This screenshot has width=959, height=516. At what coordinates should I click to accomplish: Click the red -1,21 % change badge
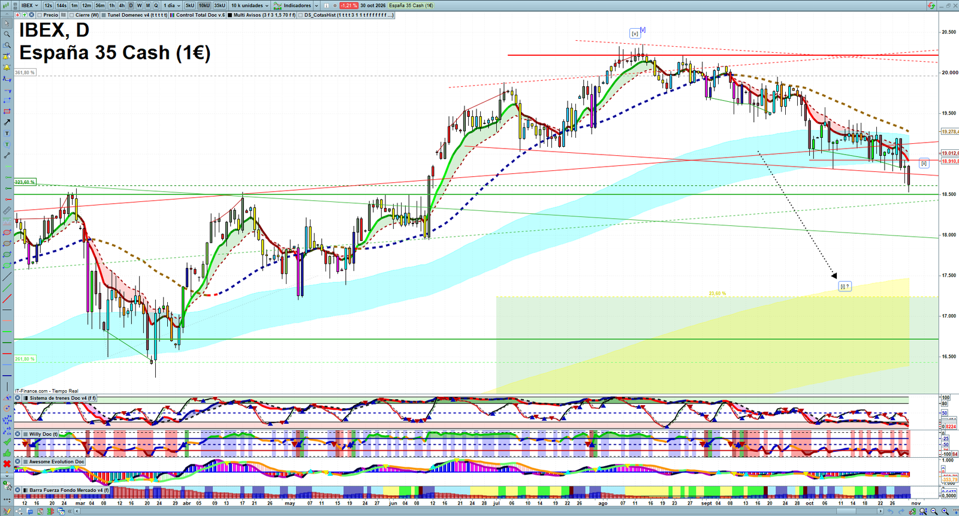tap(349, 5)
